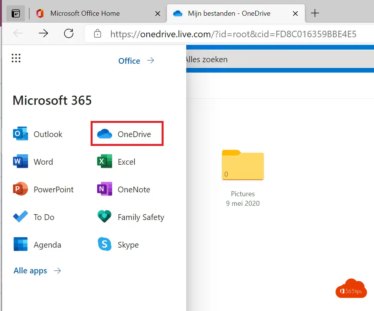Open the To Do app

34,217
